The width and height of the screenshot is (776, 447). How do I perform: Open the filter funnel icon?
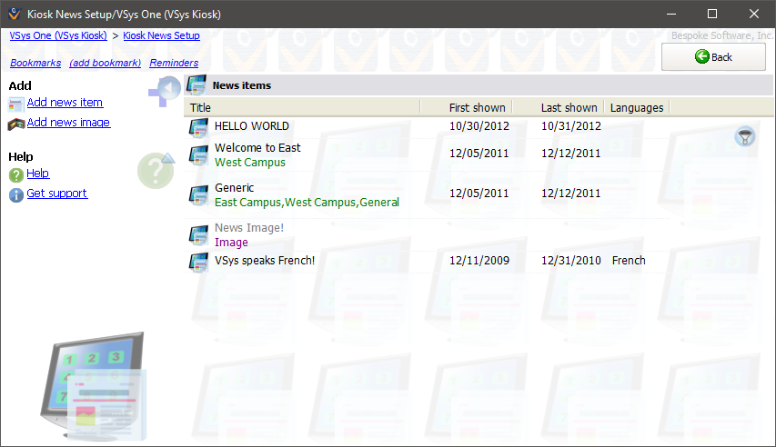(x=745, y=137)
